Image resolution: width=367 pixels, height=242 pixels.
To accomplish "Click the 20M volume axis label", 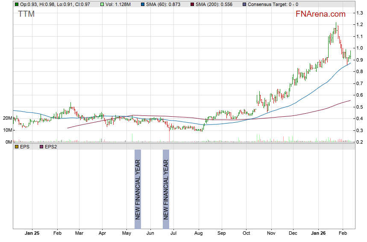I will coord(6,118).
